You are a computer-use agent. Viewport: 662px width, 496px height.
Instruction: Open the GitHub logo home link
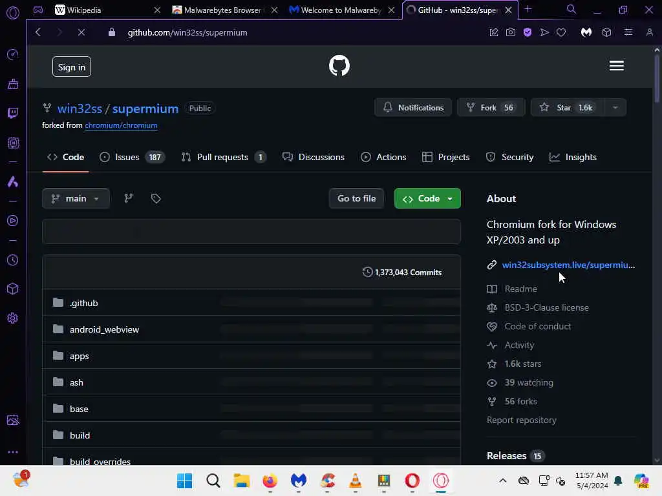click(x=339, y=66)
